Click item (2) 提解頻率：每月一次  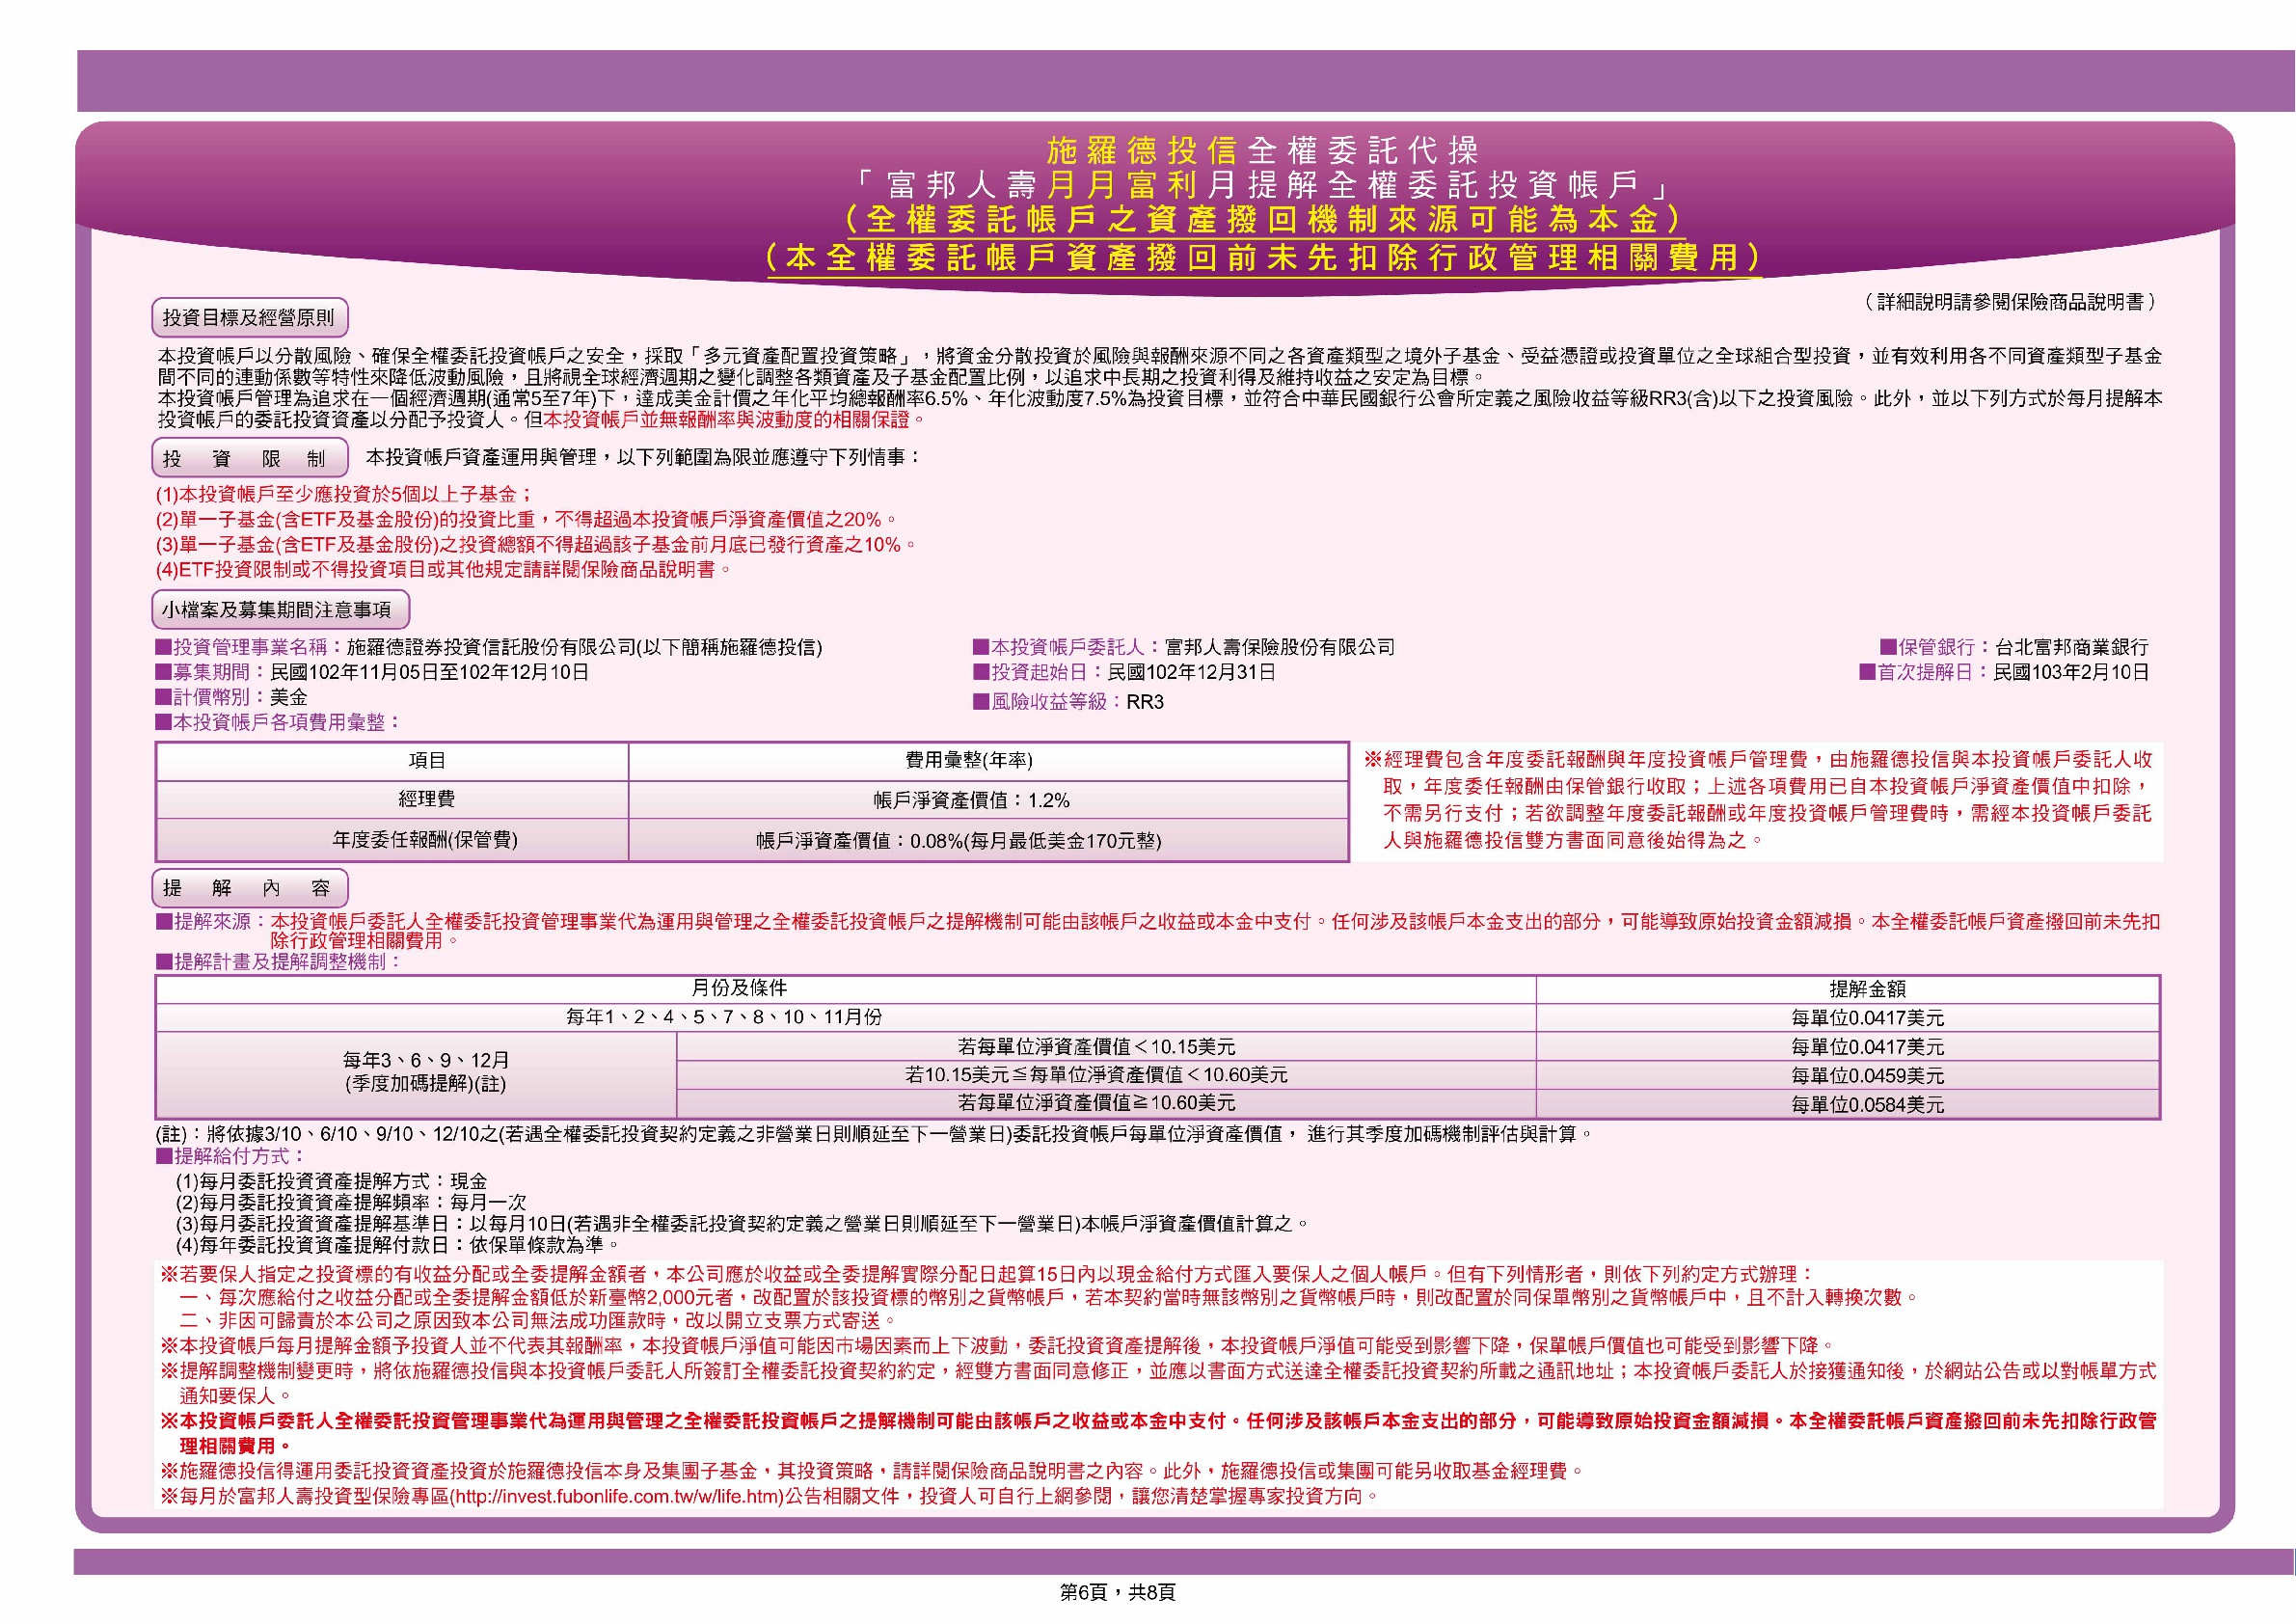(351, 1202)
